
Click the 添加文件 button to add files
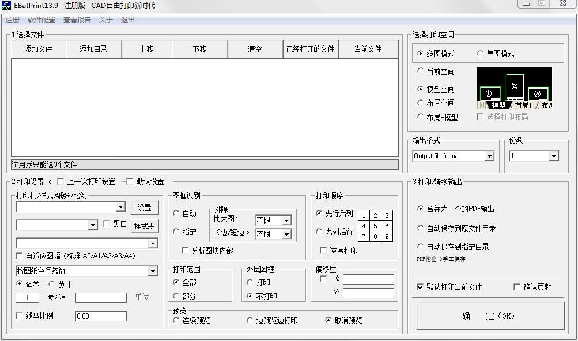(39, 48)
